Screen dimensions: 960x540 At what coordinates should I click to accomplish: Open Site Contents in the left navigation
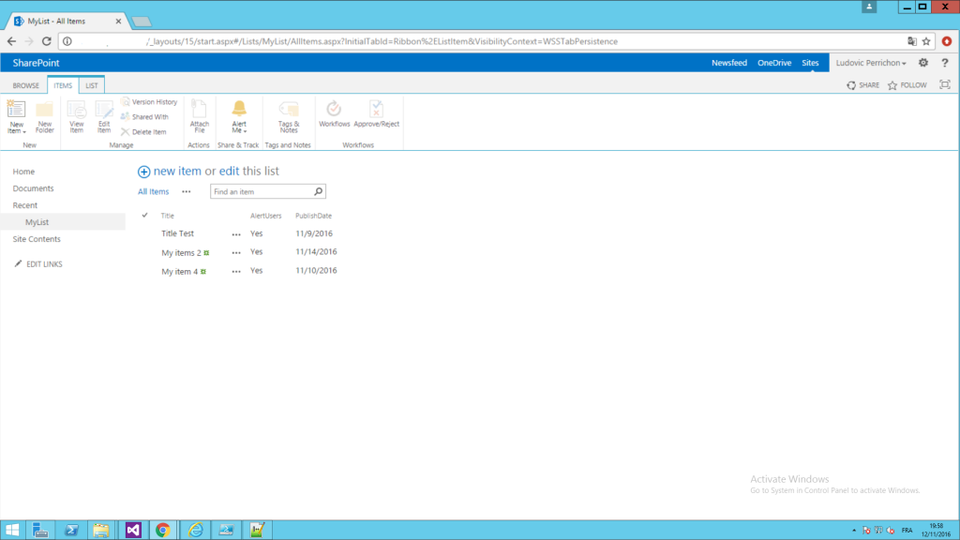click(x=37, y=239)
